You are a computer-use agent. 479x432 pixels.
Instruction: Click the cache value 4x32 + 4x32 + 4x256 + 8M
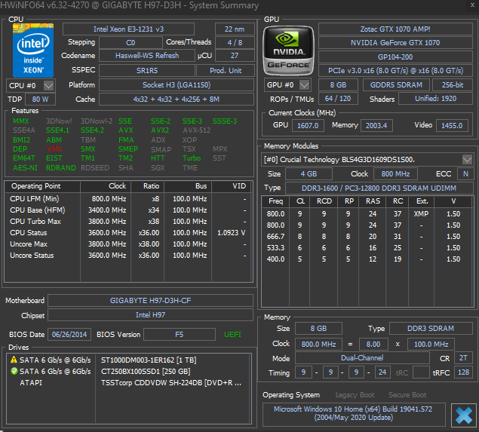[177, 100]
